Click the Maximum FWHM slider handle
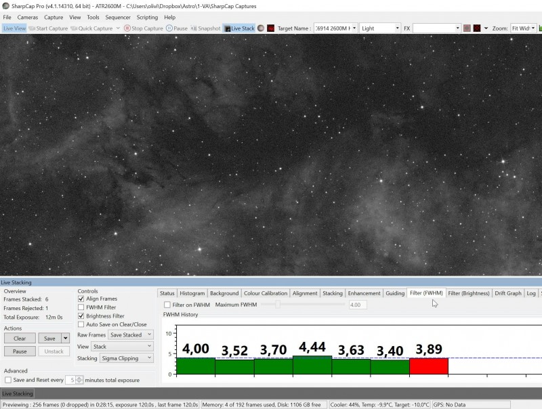The width and height of the screenshot is (542, 409). coord(278,304)
